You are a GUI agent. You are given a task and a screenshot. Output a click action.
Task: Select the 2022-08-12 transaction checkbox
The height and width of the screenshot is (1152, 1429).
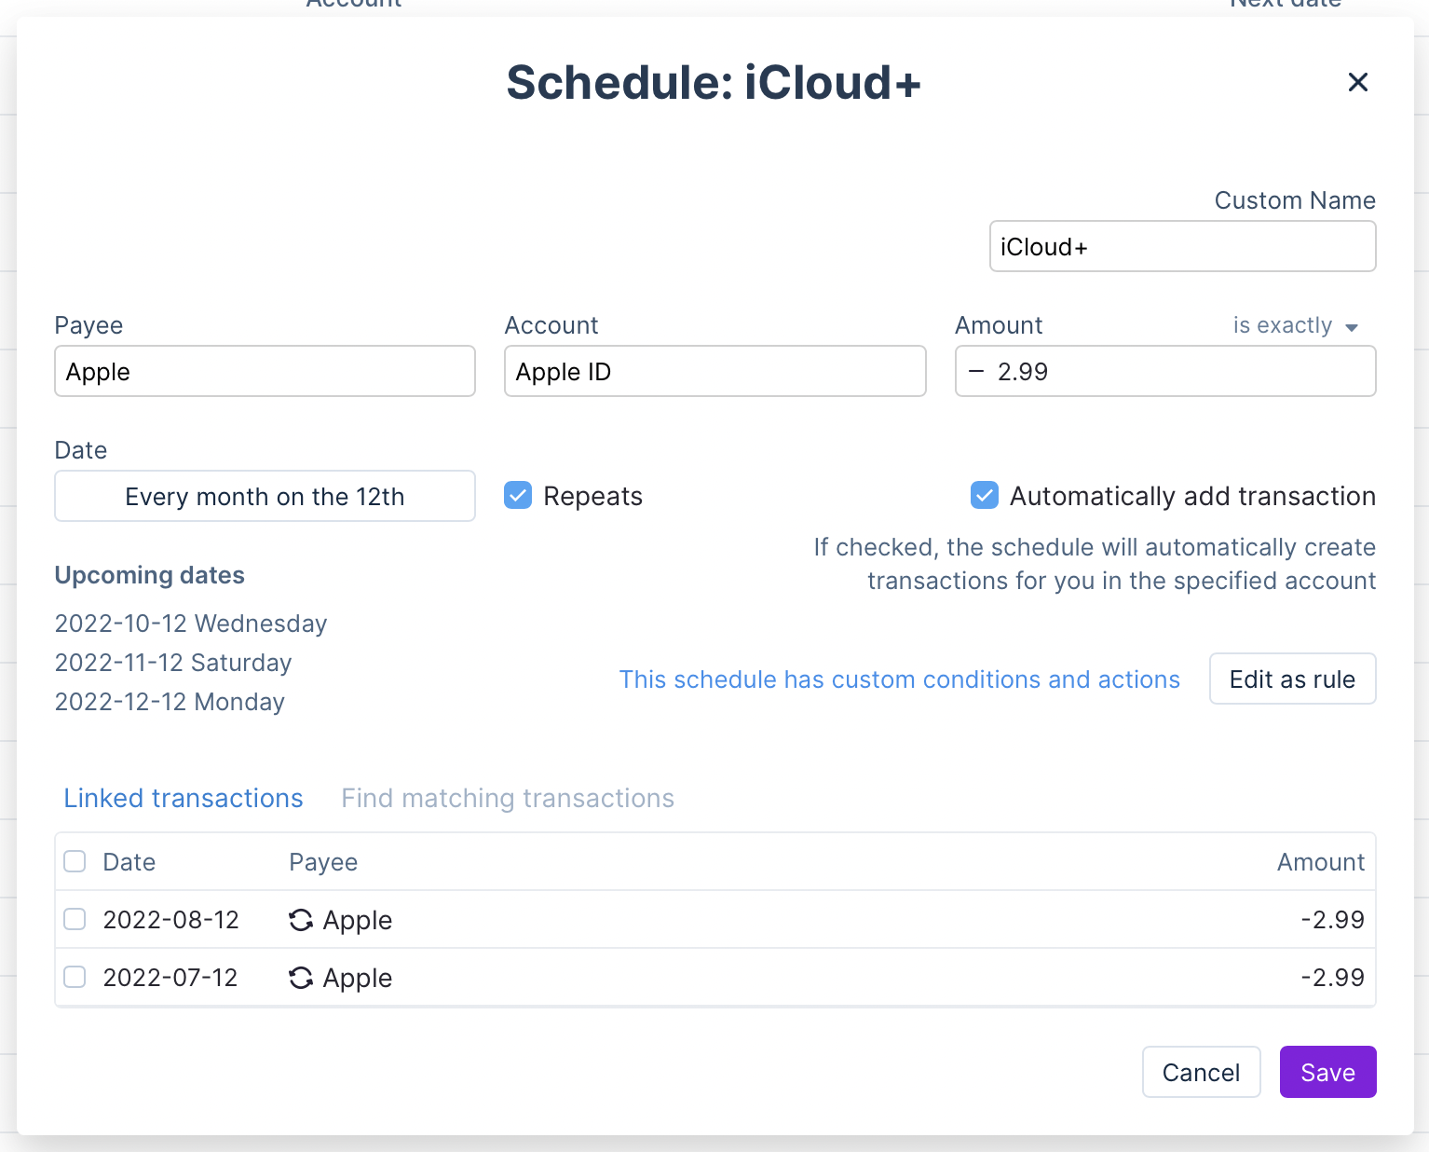click(x=75, y=919)
